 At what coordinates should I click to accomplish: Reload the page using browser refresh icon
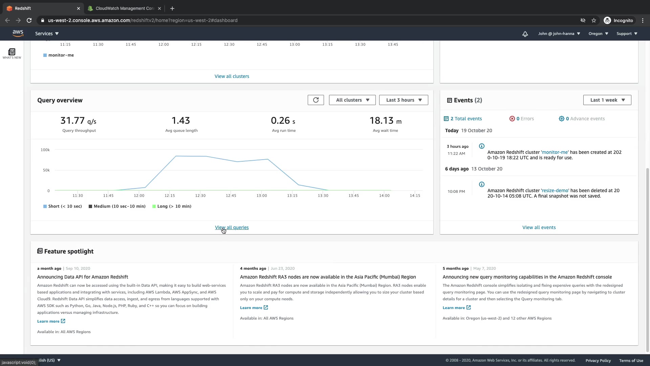coord(29,20)
